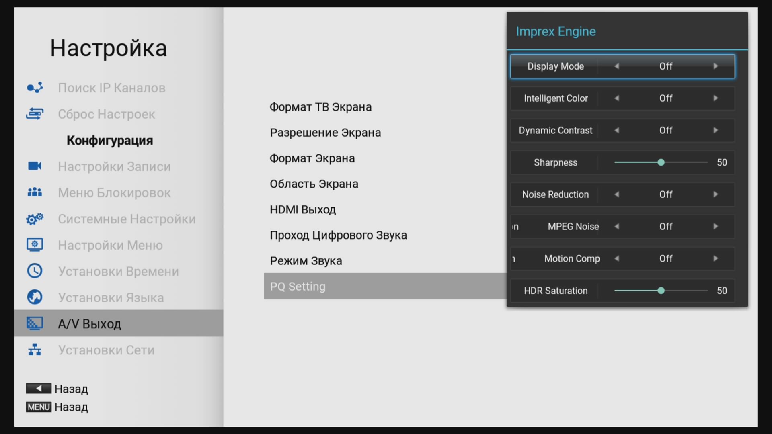Switch Dynamic Contrast using right arrow
772x434 pixels.
click(x=716, y=130)
